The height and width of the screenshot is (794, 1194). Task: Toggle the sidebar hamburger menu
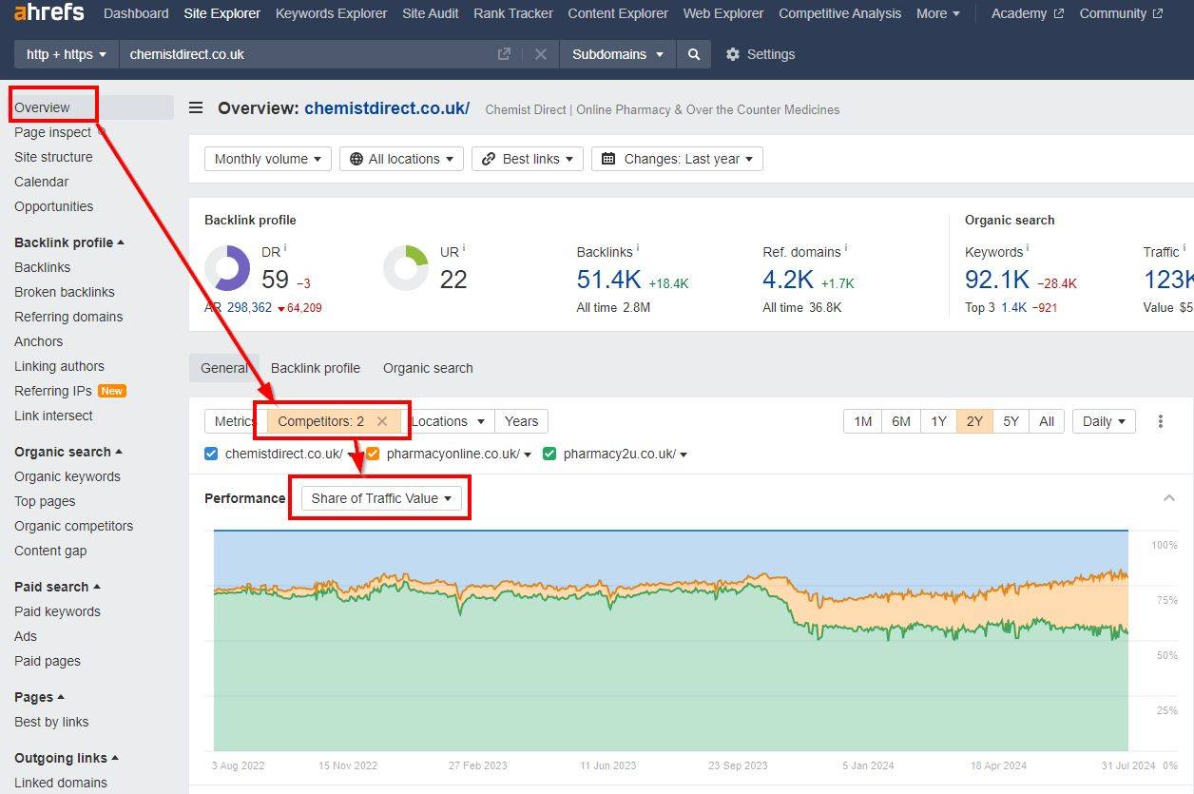tap(196, 107)
